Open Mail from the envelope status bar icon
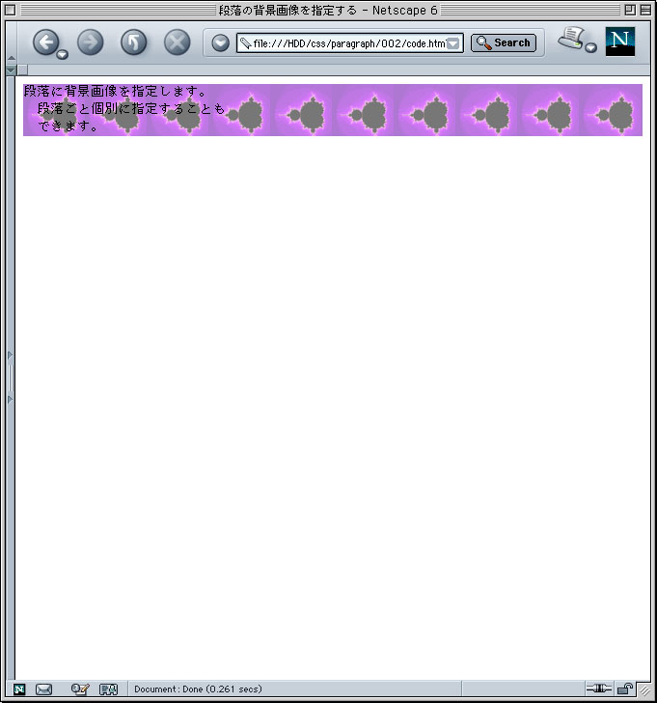 [x=43, y=689]
